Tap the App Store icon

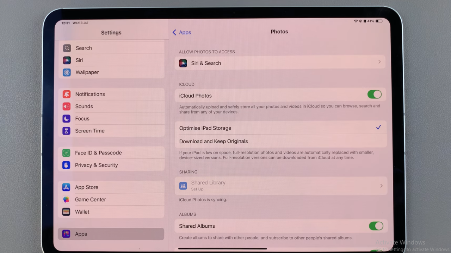click(66, 187)
